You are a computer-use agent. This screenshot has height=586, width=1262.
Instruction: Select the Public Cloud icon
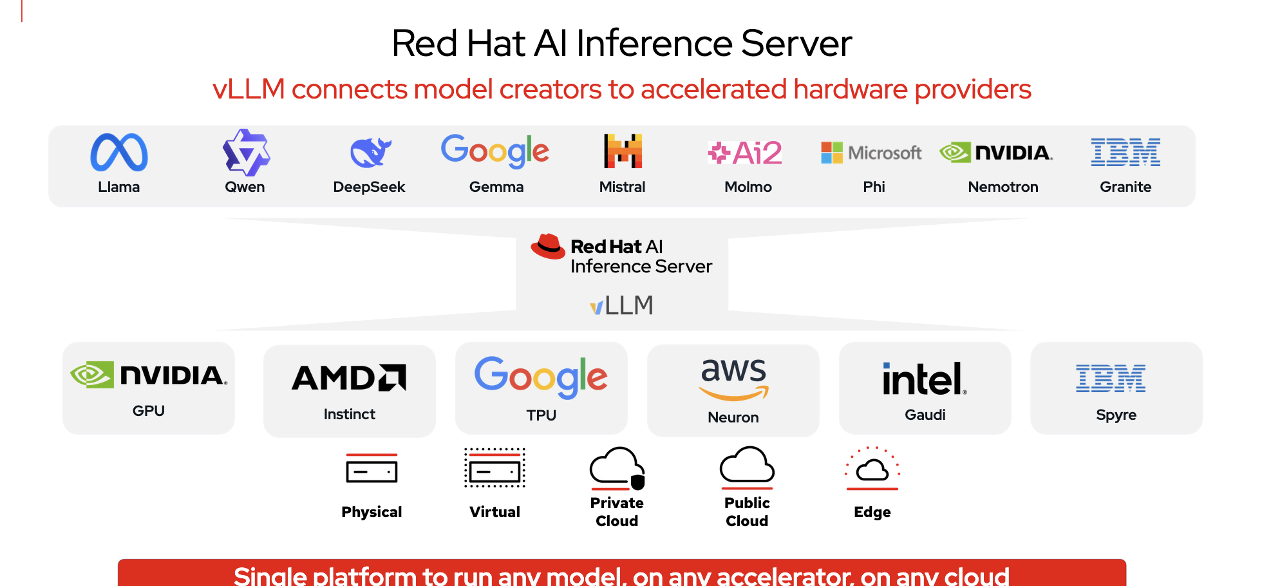[747, 468]
